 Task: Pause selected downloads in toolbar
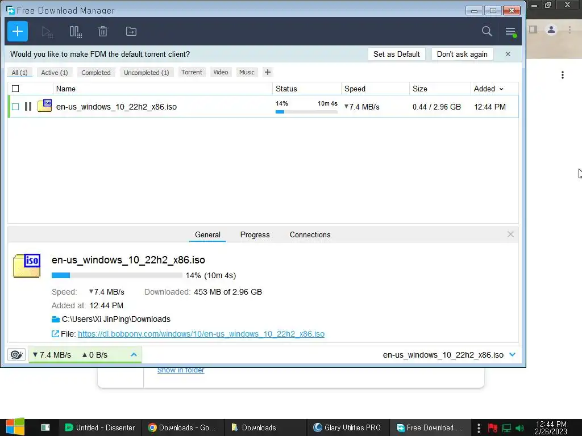pos(76,32)
